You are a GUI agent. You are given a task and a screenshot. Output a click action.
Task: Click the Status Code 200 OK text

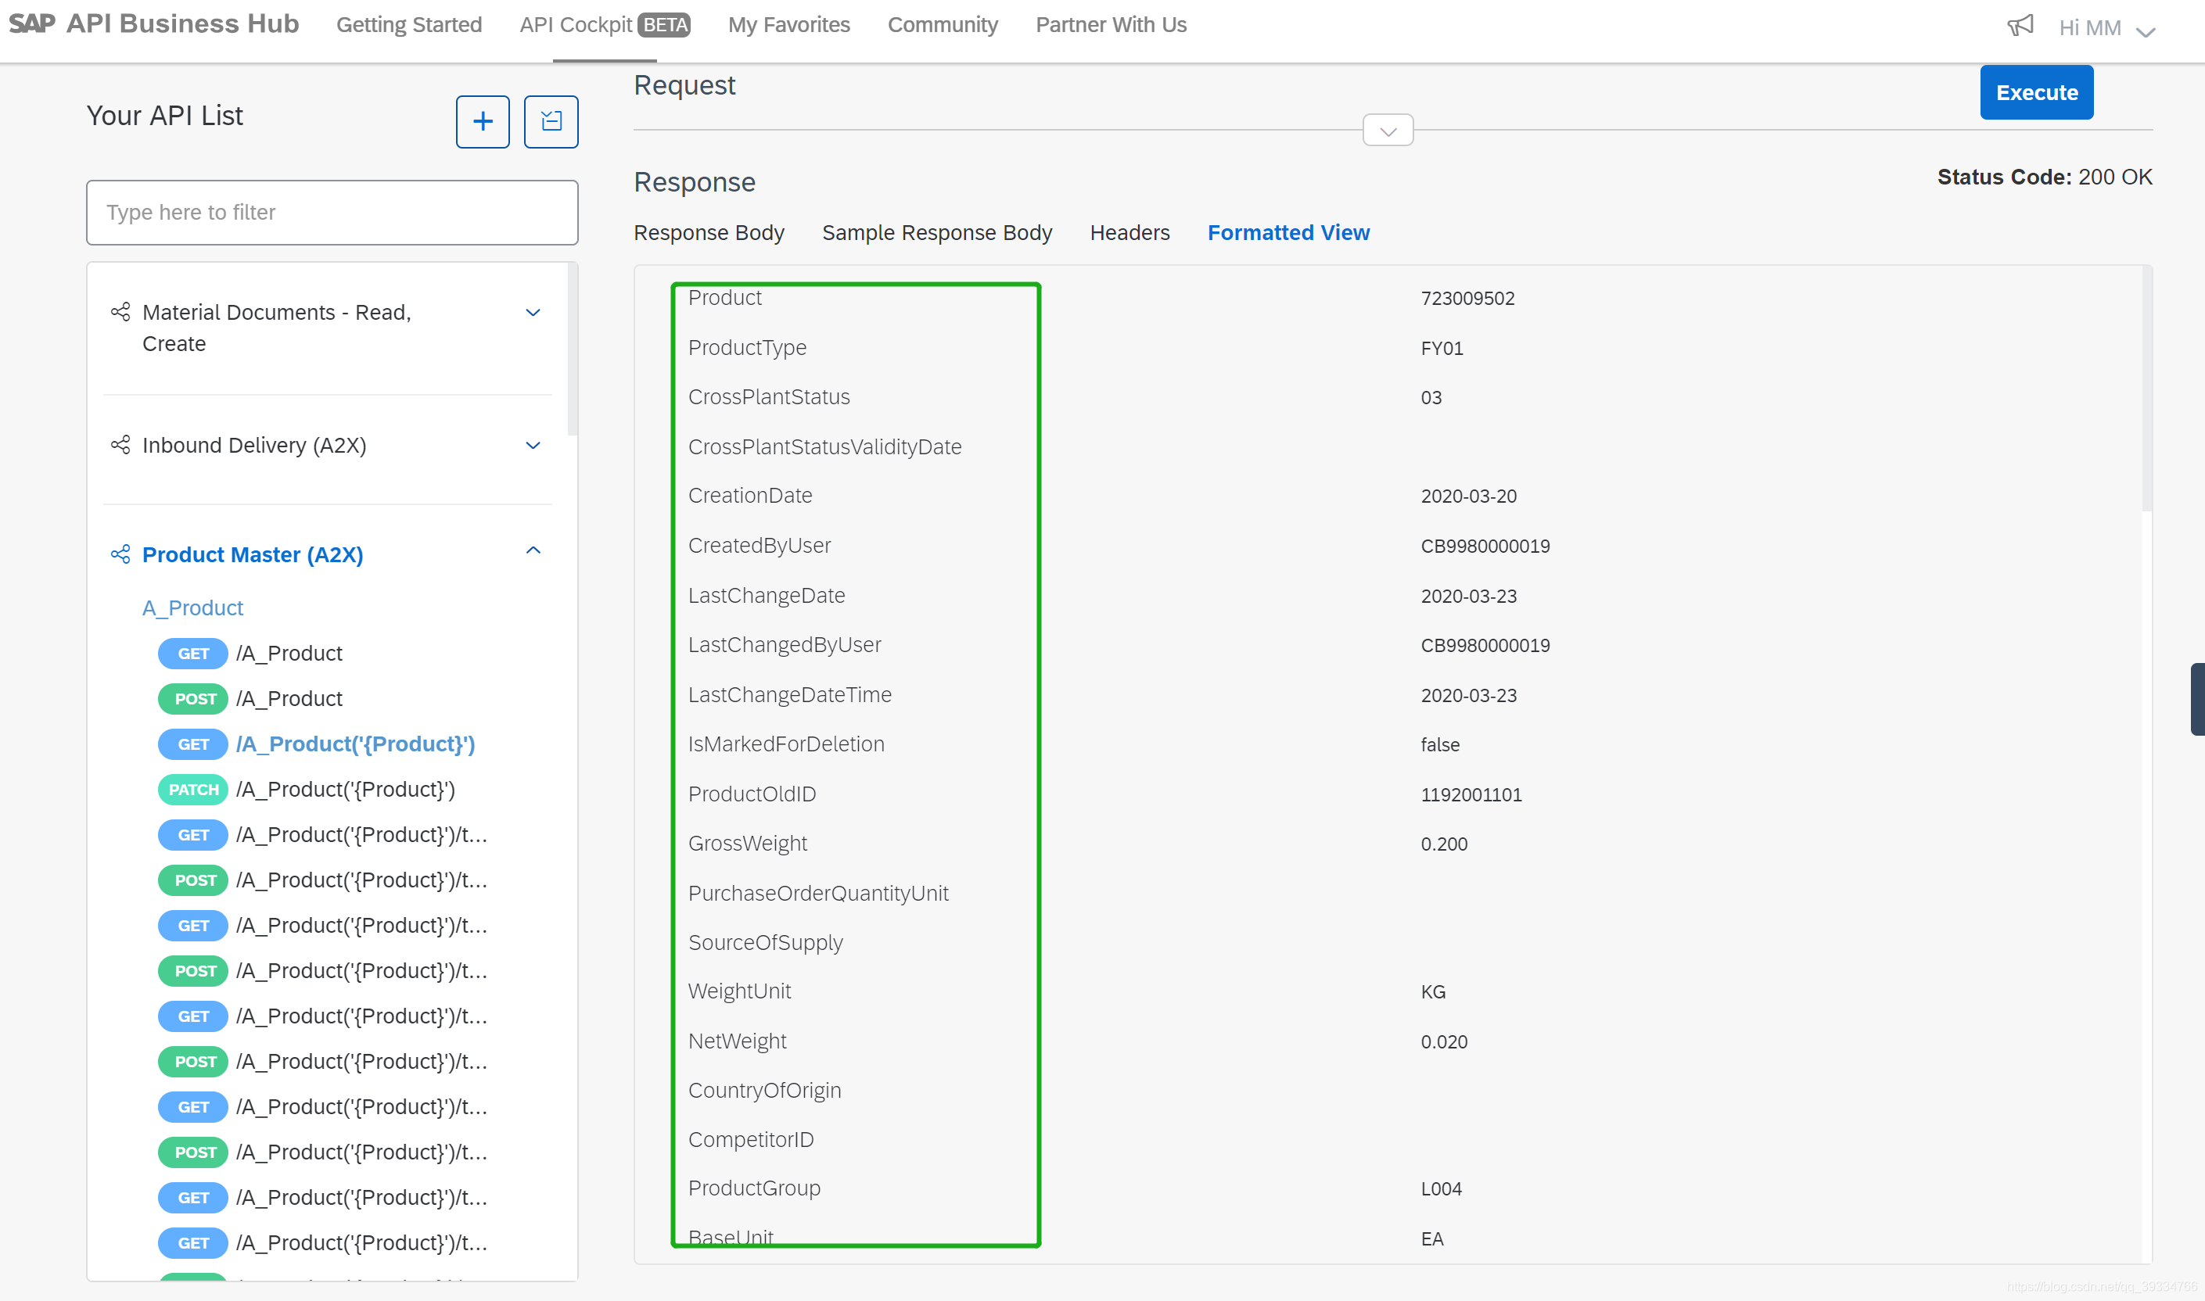(2044, 176)
